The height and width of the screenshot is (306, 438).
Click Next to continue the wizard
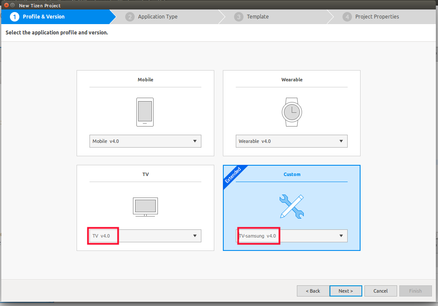click(x=345, y=291)
